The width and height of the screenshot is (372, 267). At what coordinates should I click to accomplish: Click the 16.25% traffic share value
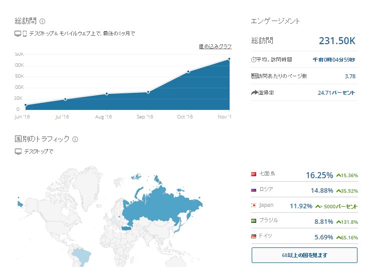[x=319, y=175]
